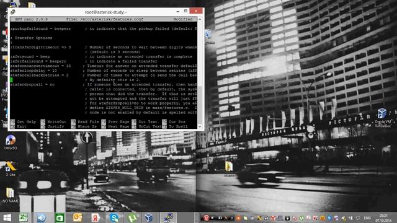Viewport: 397px width, 223px height.
Task: Click the terminal scrollbar down arrow
Action: 200,126
